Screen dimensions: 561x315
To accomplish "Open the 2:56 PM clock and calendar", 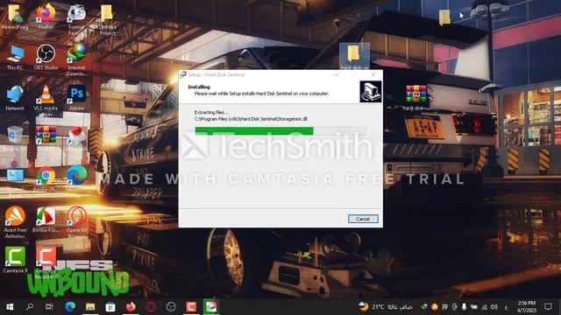I will pyautogui.click(x=527, y=307).
